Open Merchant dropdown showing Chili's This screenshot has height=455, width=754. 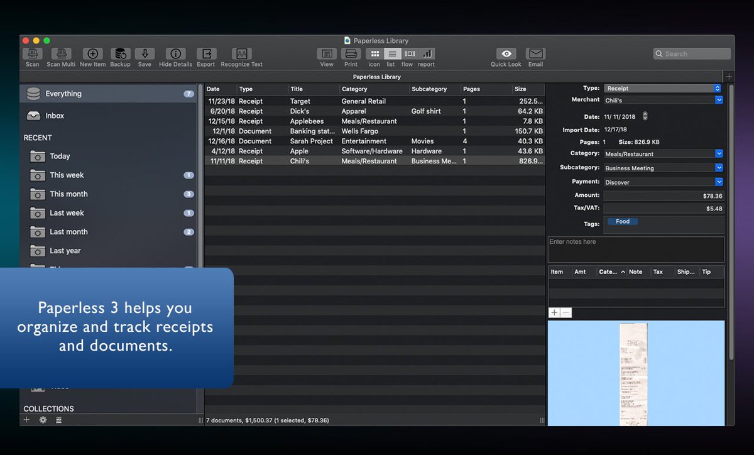pyautogui.click(x=664, y=100)
